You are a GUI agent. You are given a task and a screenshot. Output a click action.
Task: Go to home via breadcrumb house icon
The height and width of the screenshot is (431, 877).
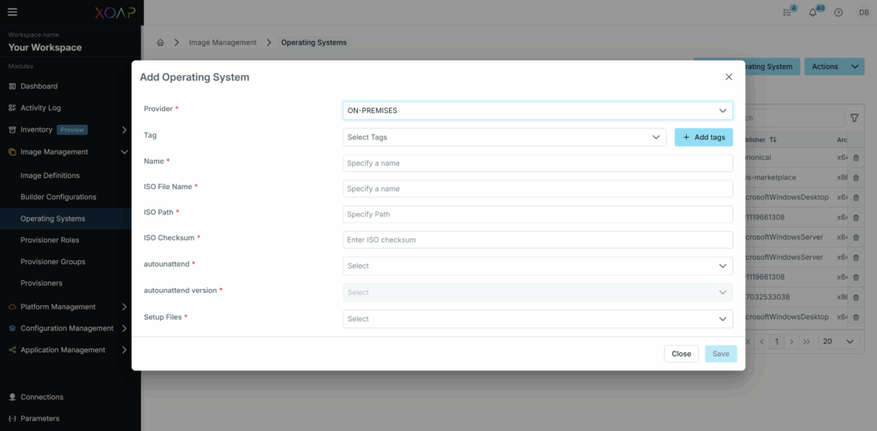click(160, 43)
